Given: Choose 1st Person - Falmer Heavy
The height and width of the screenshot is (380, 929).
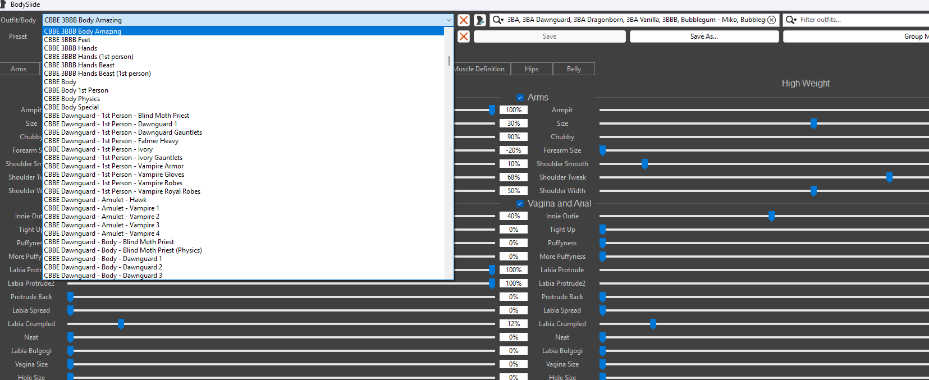Looking at the screenshot, I should pos(244,141).
